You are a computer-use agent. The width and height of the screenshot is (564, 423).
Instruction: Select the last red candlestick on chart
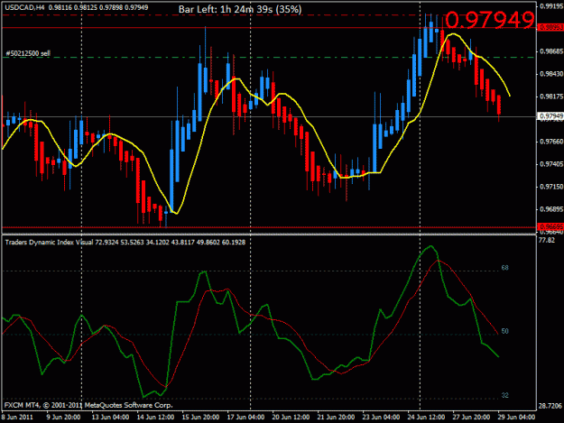click(x=499, y=105)
